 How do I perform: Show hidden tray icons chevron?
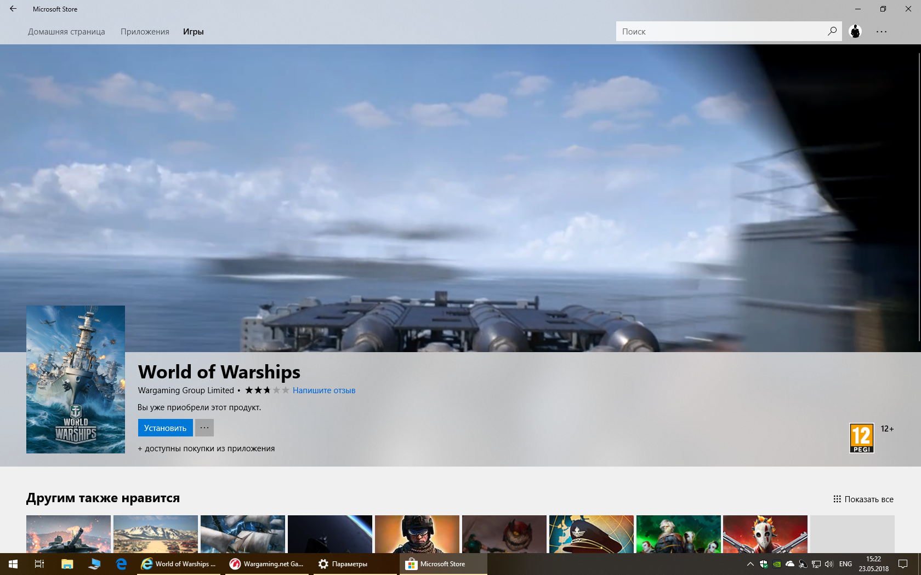[x=750, y=564]
